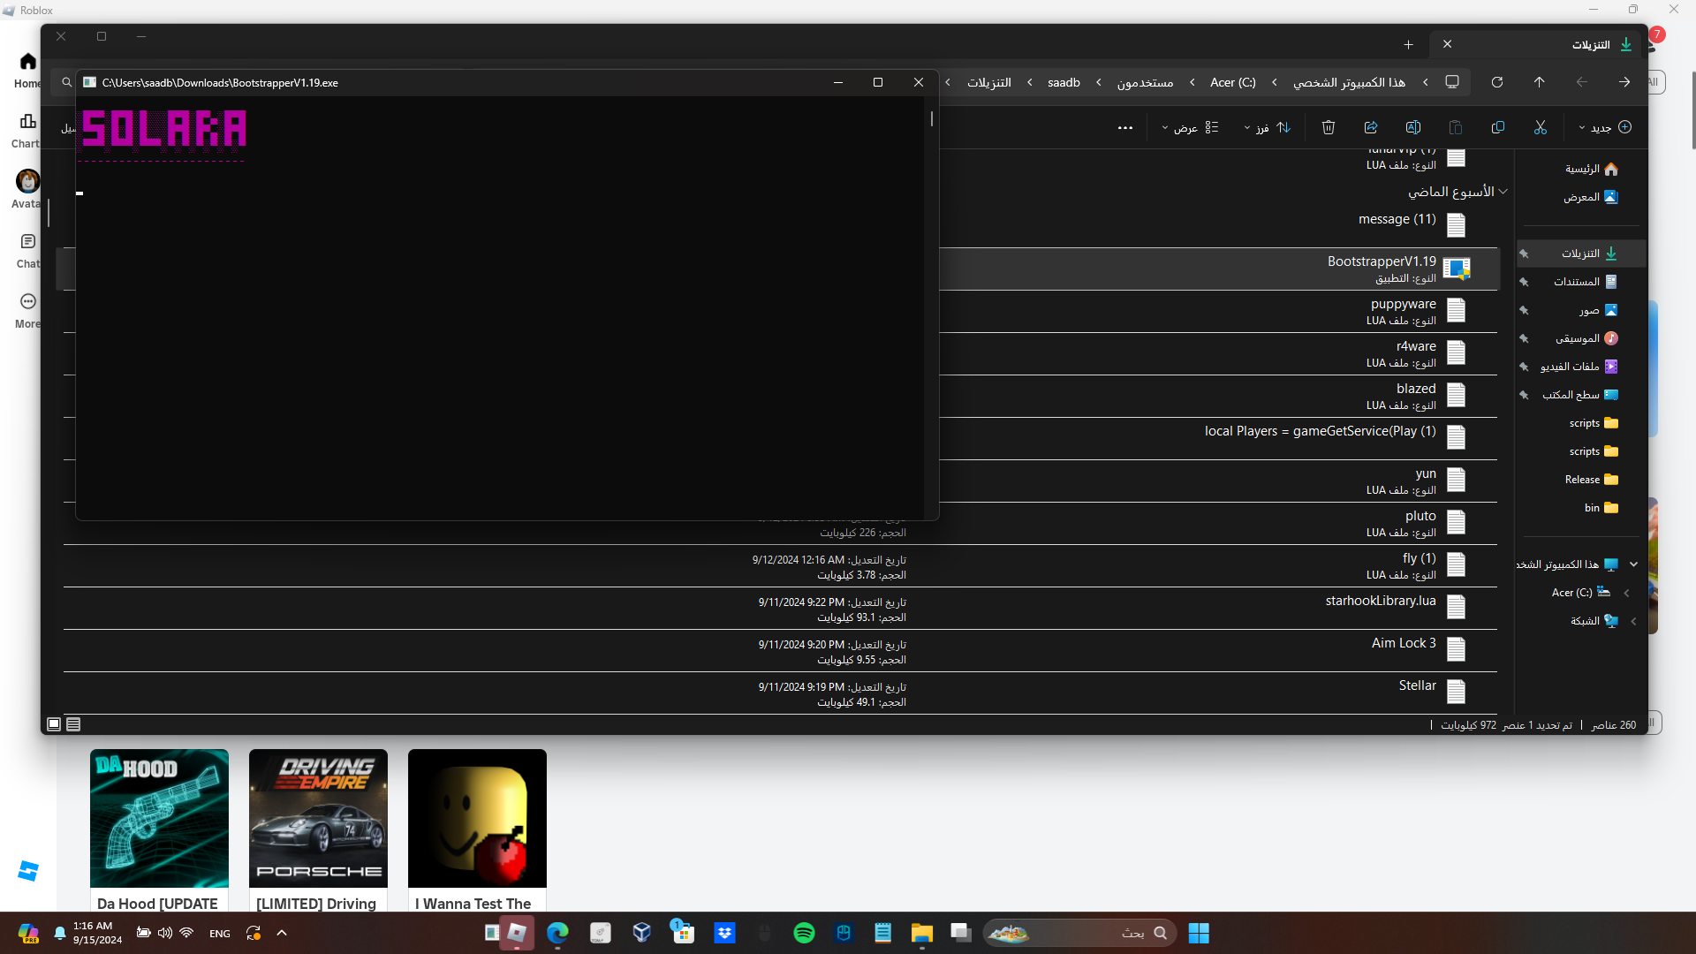Viewport: 1696px width, 954px height.
Task: Open the Sort (فرز) dropdown
Action: 1268,127
